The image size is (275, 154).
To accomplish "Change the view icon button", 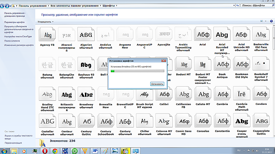I will coord(261,21).
